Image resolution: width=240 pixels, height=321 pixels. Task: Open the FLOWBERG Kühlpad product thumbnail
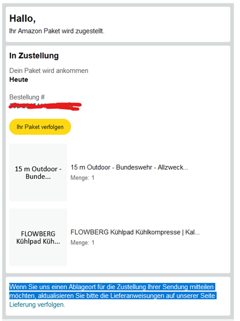(x=38, y=237)
